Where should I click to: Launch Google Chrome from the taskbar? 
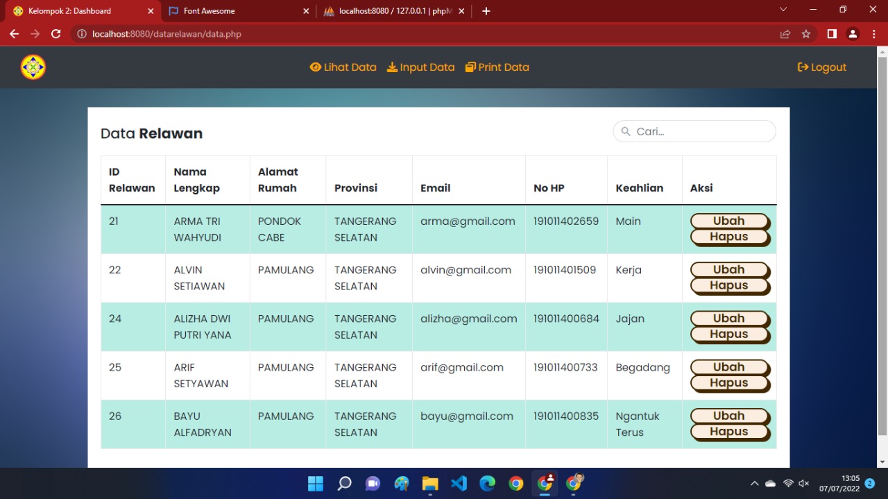(516, 483)
